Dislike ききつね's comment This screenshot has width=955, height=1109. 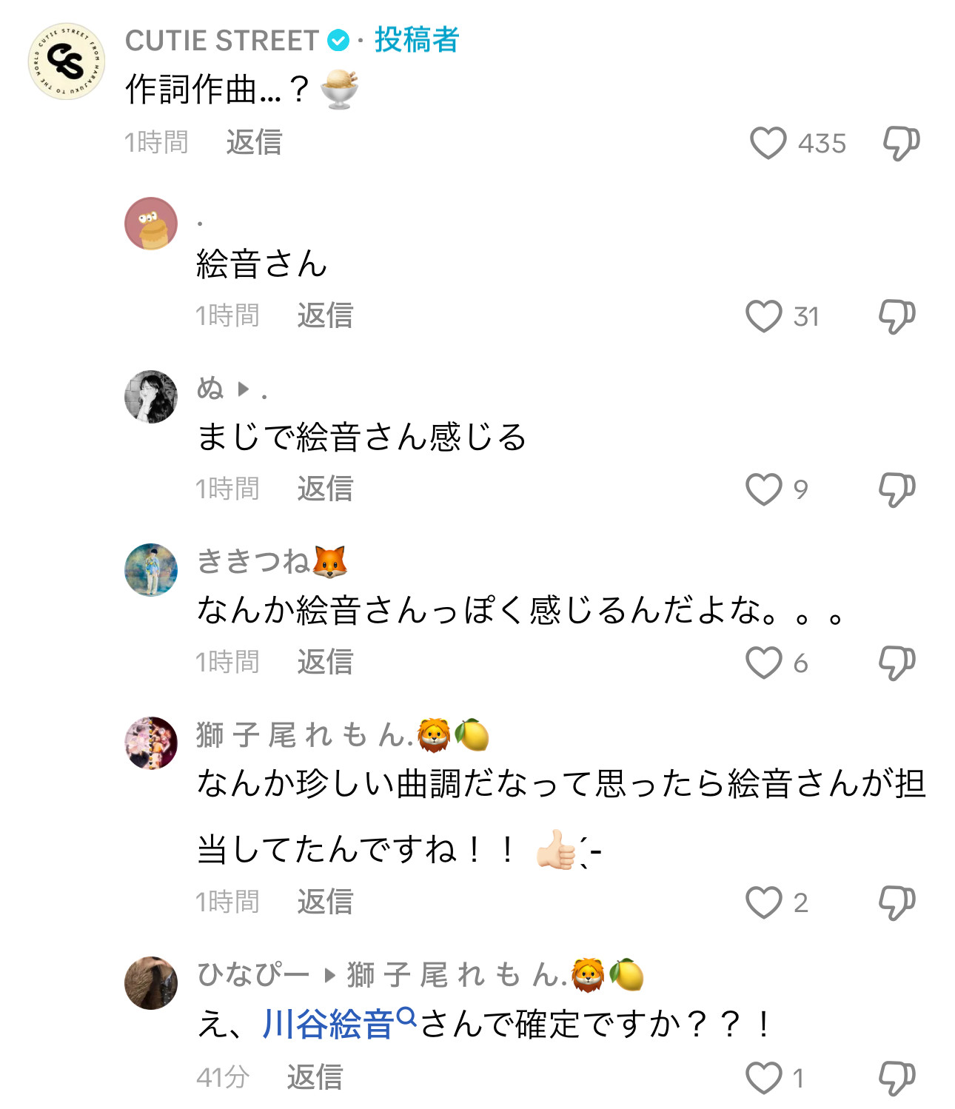click(897, 663)
